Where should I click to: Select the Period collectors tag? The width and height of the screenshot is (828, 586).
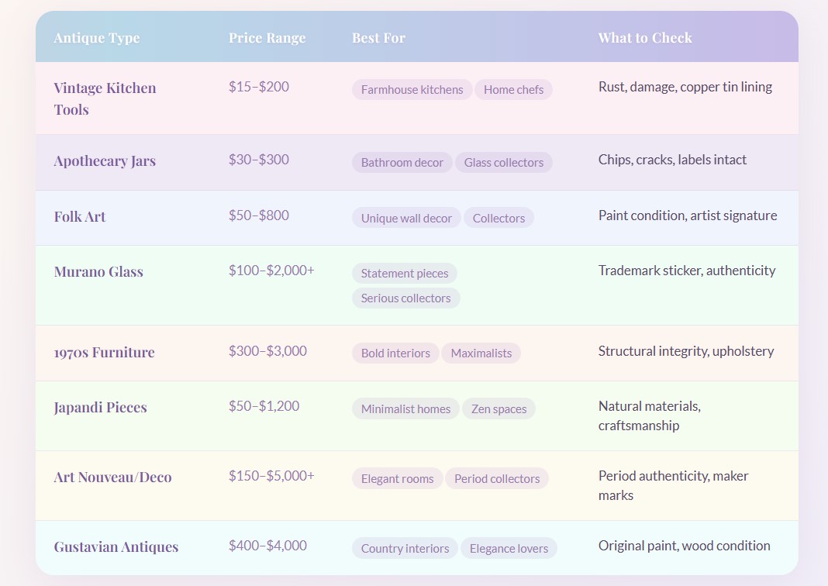(496, 479)
